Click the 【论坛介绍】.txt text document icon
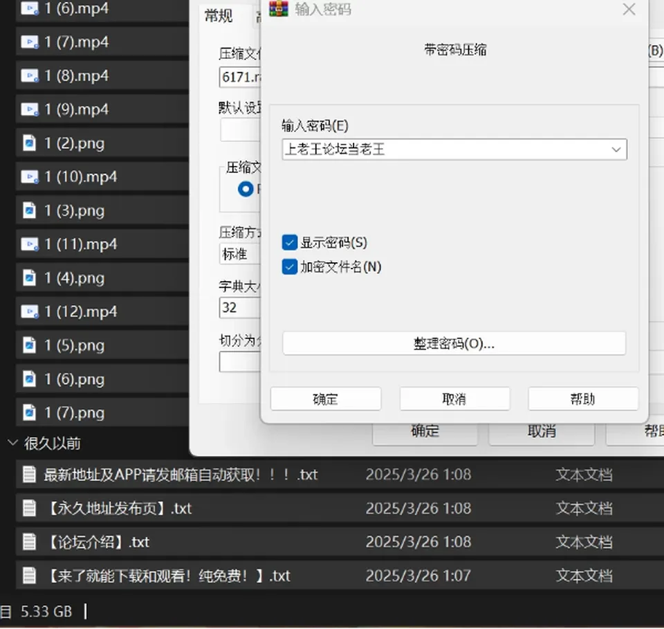 click(x=29, y=542)
